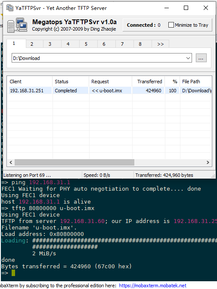Browse for folder with the ... button
The height and width of the screenshot is (289, 217).
click(201, 58)
